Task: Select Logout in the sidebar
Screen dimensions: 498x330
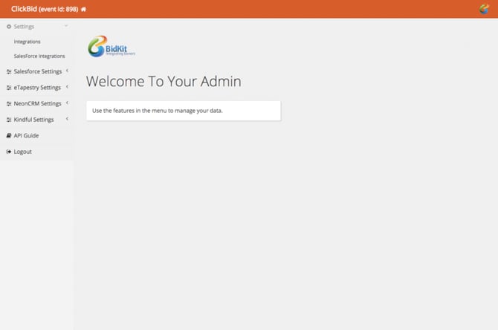Action: click(22, 152)
